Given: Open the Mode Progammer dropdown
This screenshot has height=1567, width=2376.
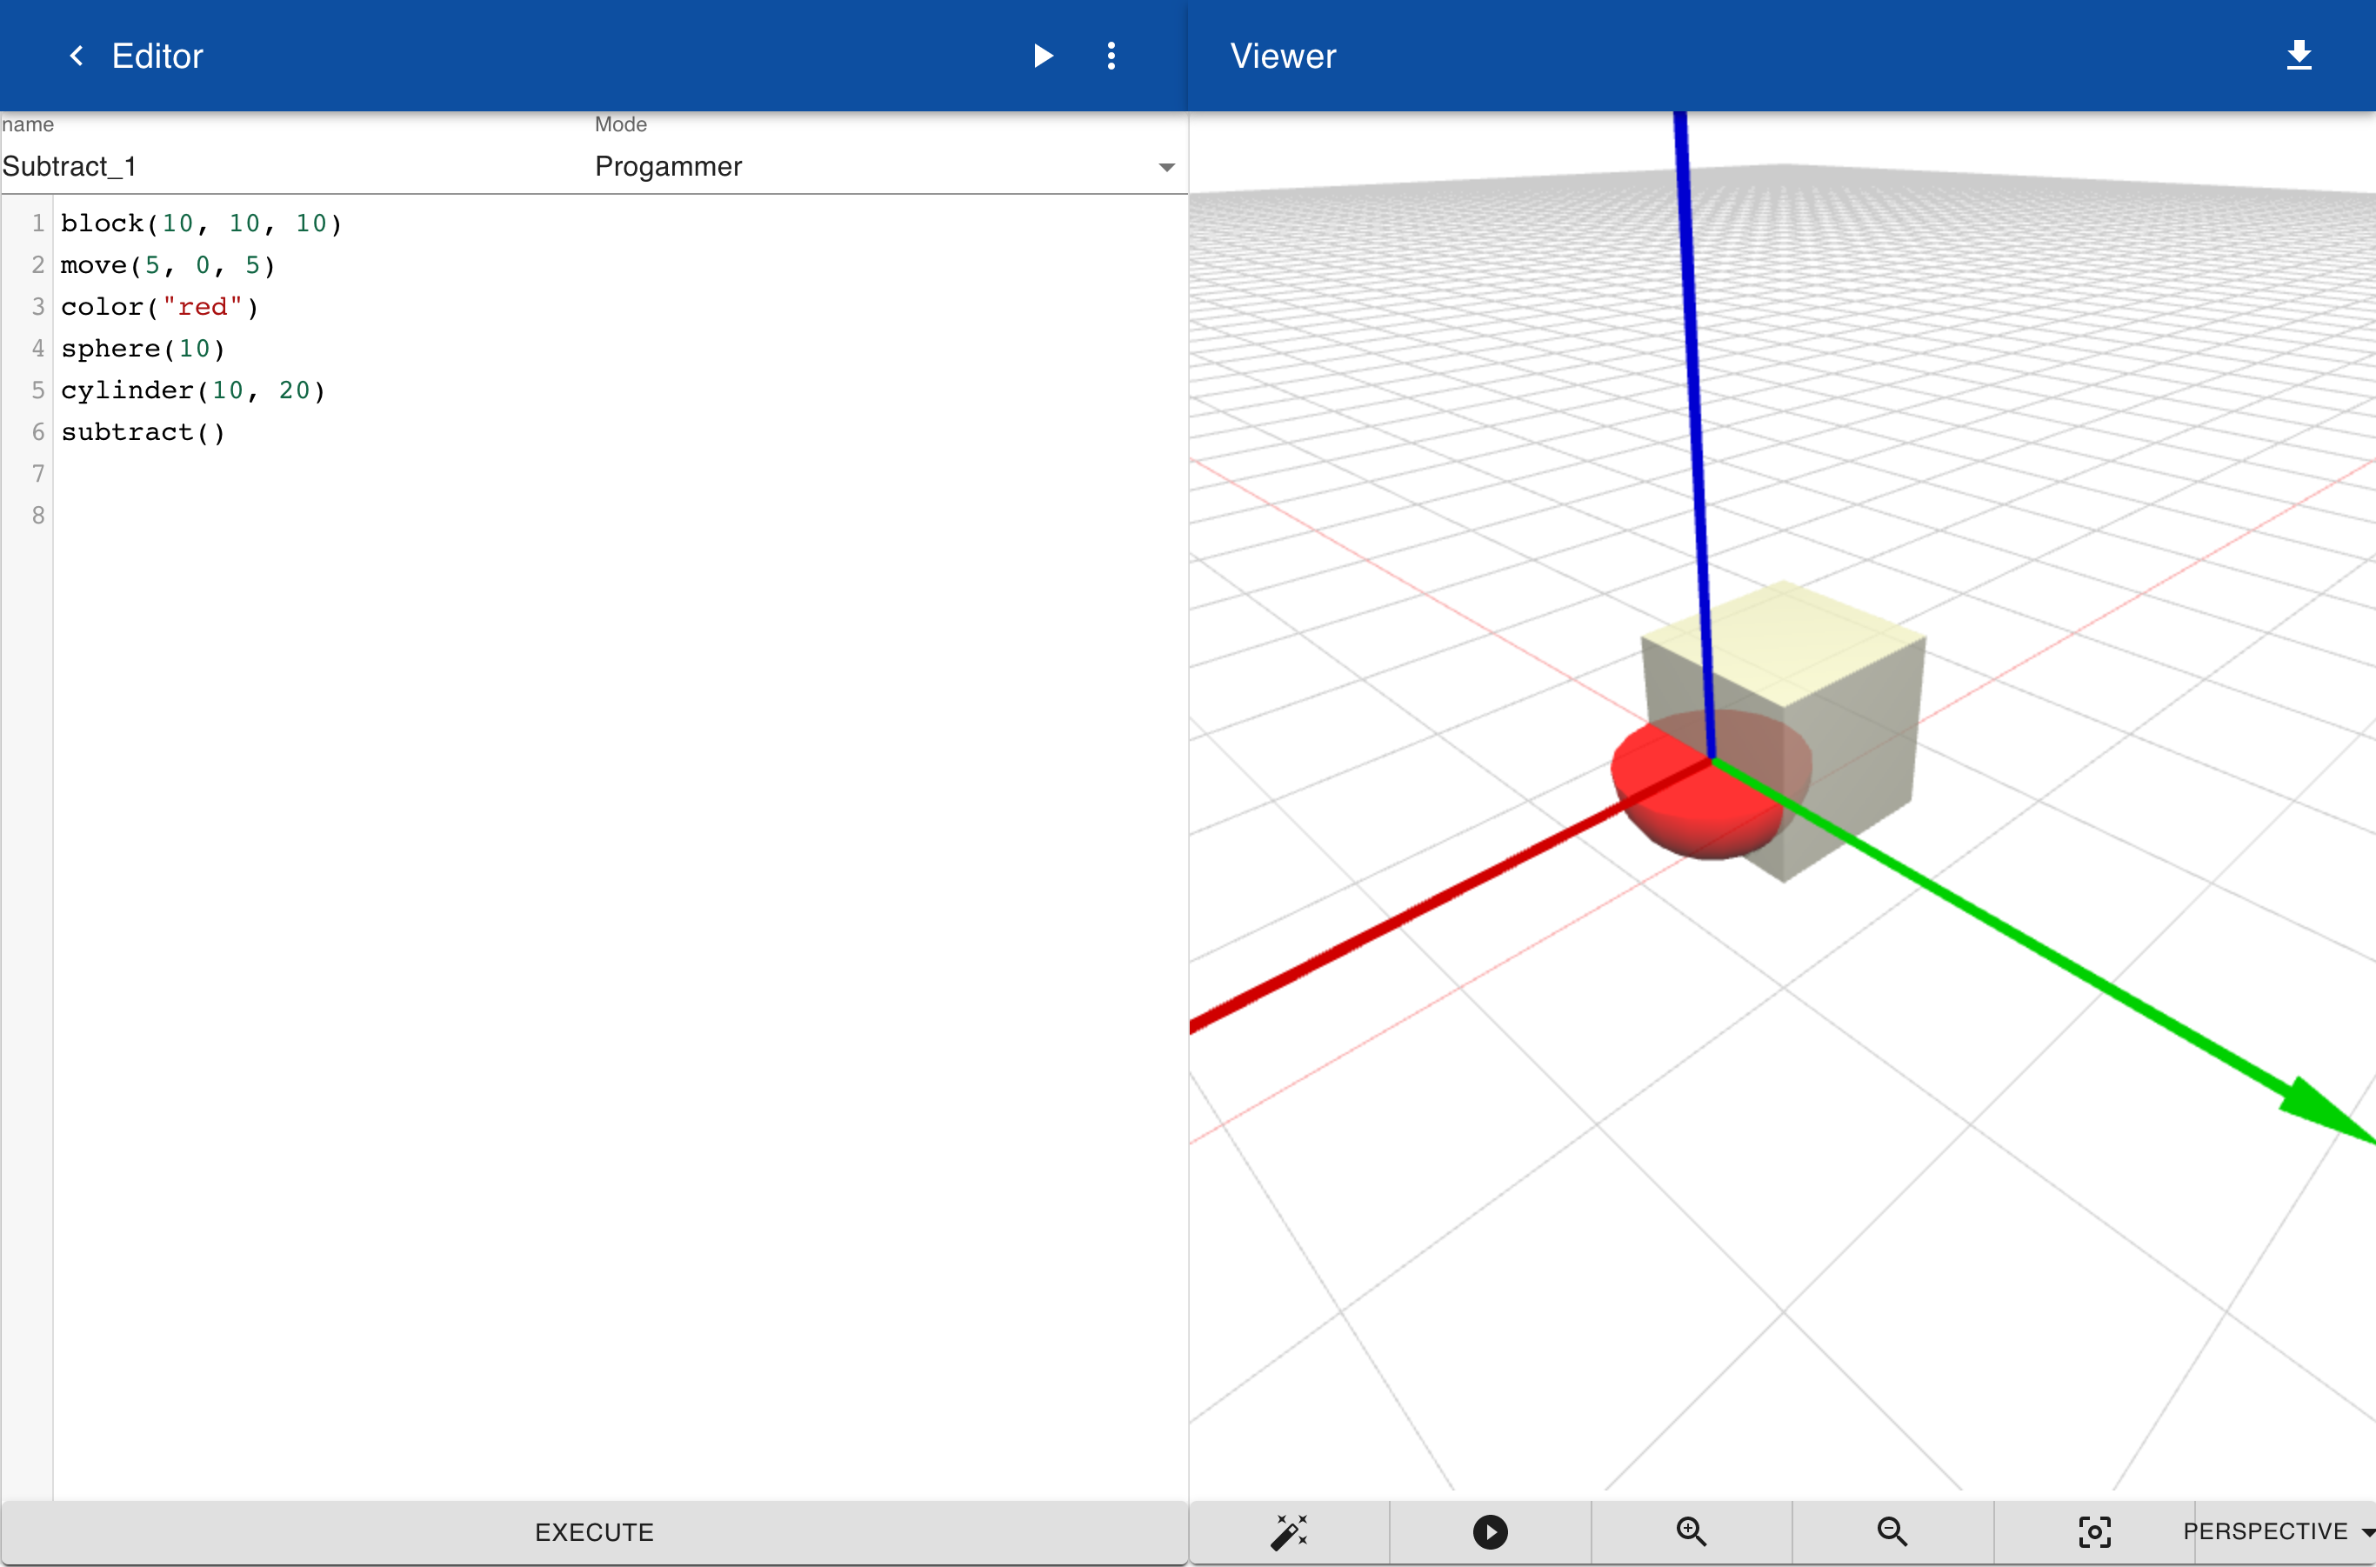Looking at the screenshot, I should coord(884,166).
